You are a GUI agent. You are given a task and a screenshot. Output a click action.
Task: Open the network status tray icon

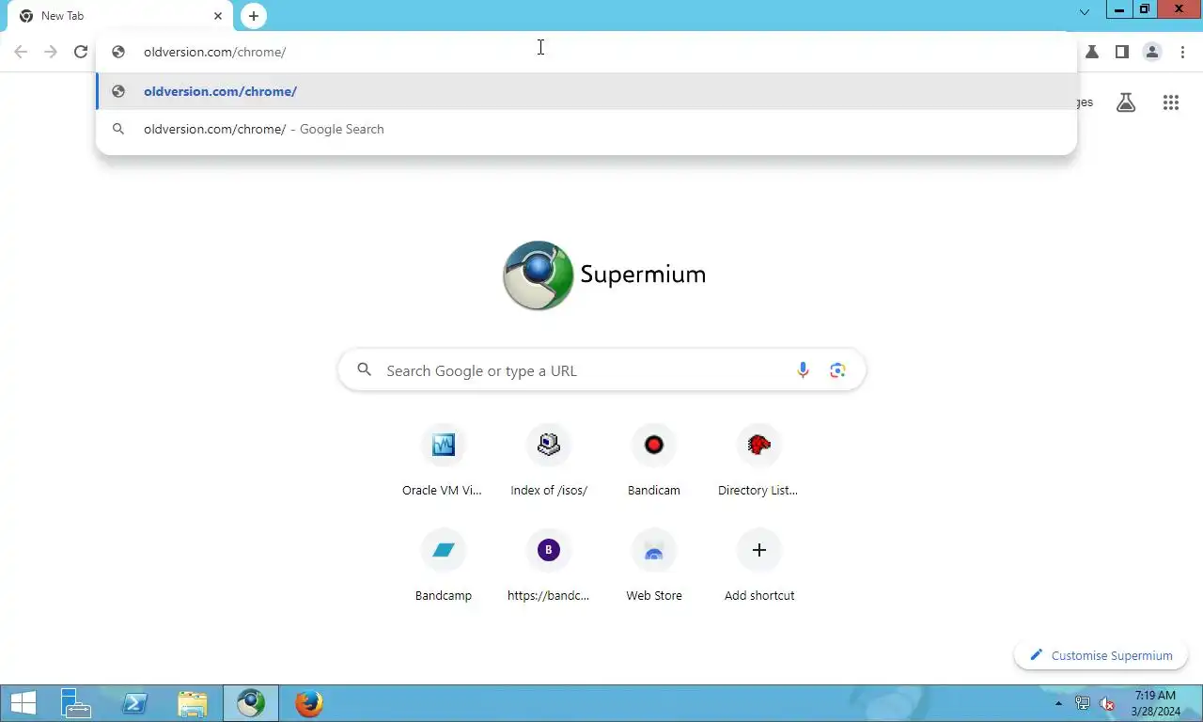click(x=1083, y=703)
